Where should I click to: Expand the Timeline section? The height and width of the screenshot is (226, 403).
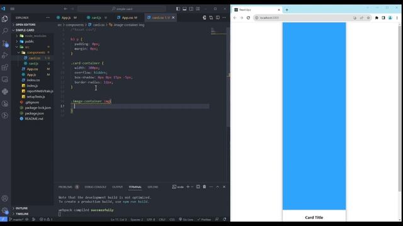click(22, 214)
